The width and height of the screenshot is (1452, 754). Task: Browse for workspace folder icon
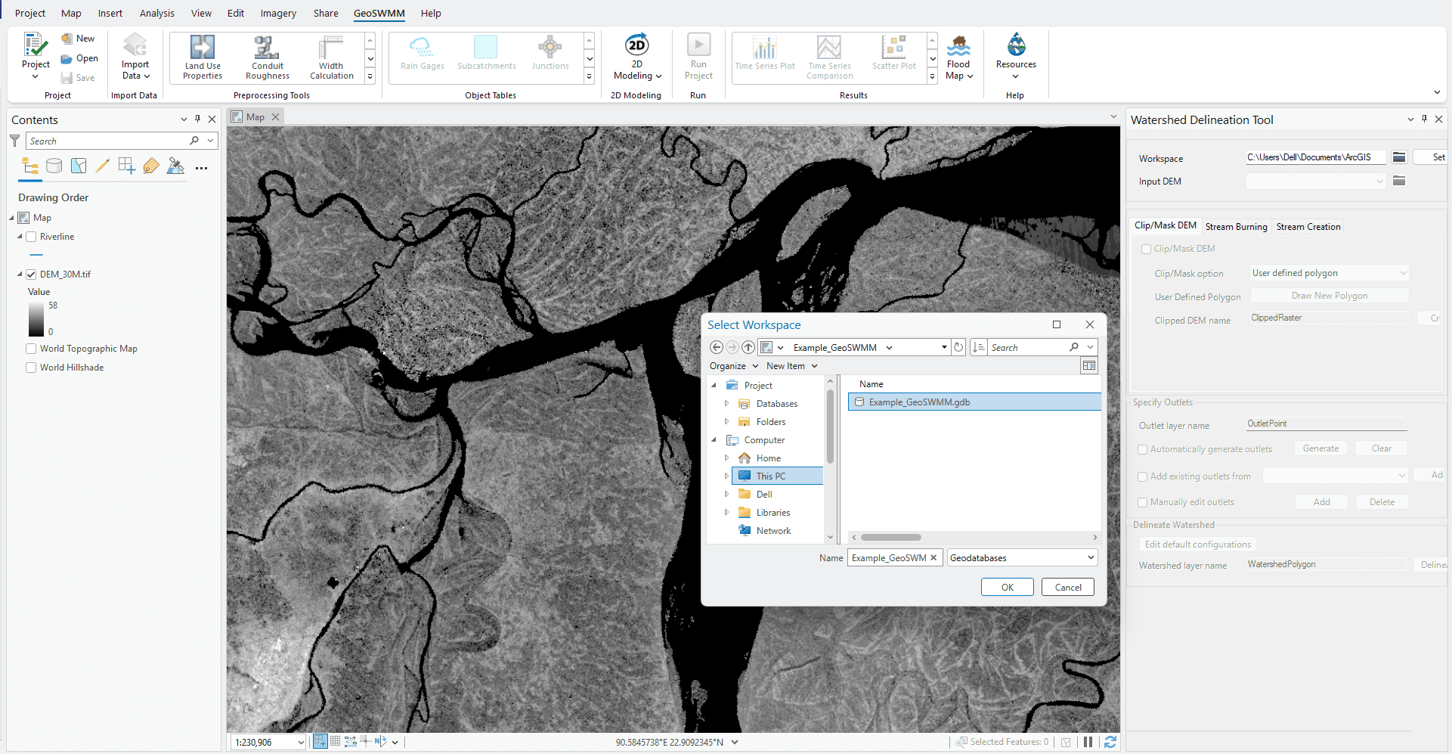(1399, 157)
